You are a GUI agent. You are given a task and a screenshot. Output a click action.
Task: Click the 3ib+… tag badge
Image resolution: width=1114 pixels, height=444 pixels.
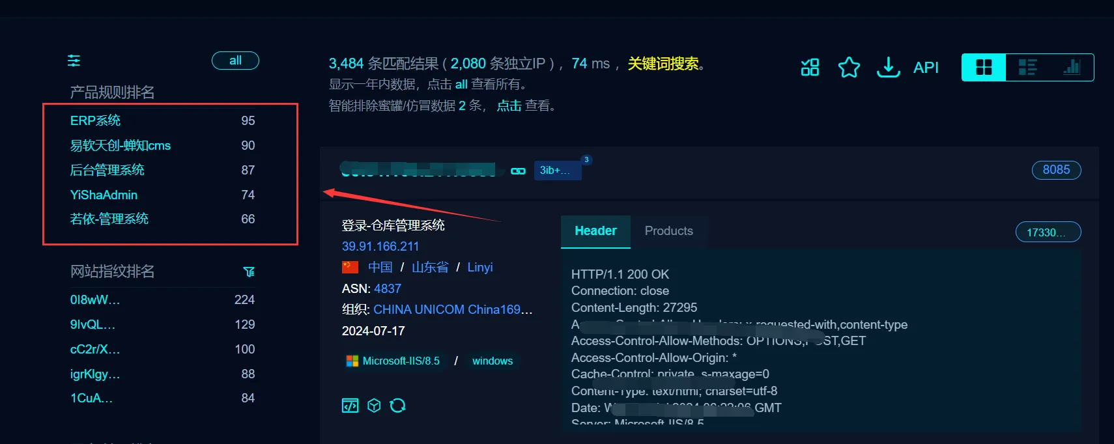coord(557,170)
